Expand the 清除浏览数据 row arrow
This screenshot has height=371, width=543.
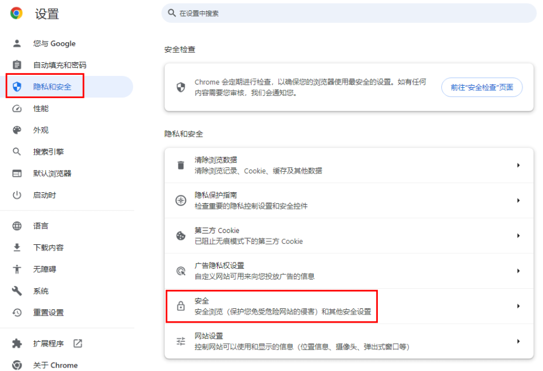click(x=518, y=166)
